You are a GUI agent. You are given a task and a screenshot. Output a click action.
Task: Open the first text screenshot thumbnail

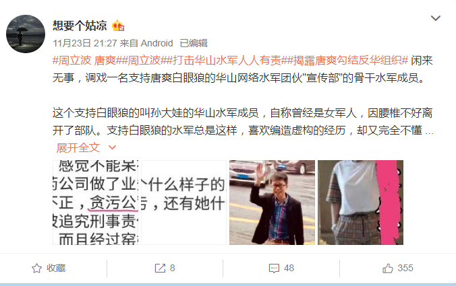coord(95,203)
